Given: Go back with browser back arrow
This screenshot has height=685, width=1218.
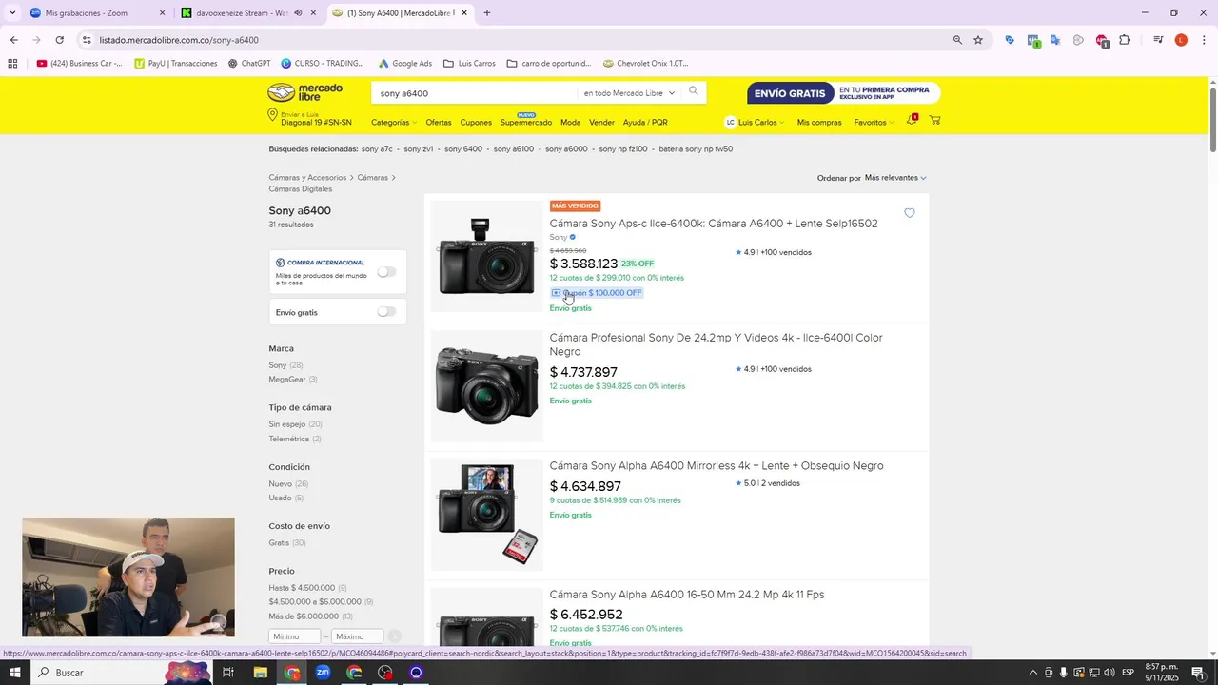Looking at the screenshot, I should coord(13,40).
